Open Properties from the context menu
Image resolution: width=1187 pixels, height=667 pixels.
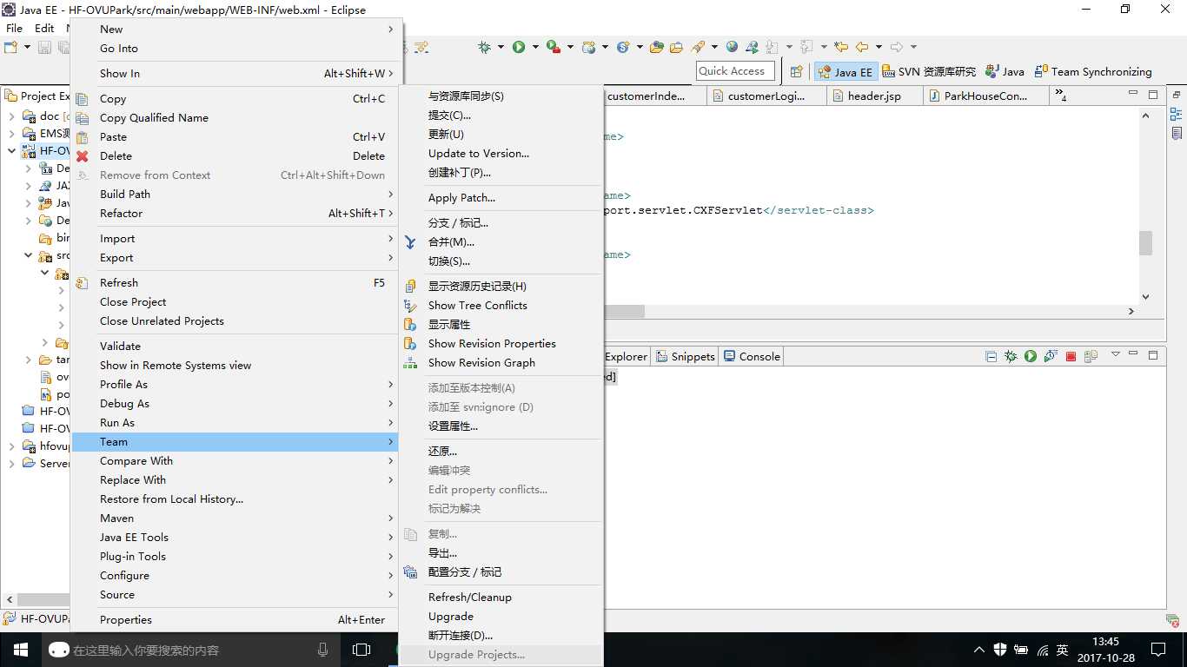click(126, 620)
